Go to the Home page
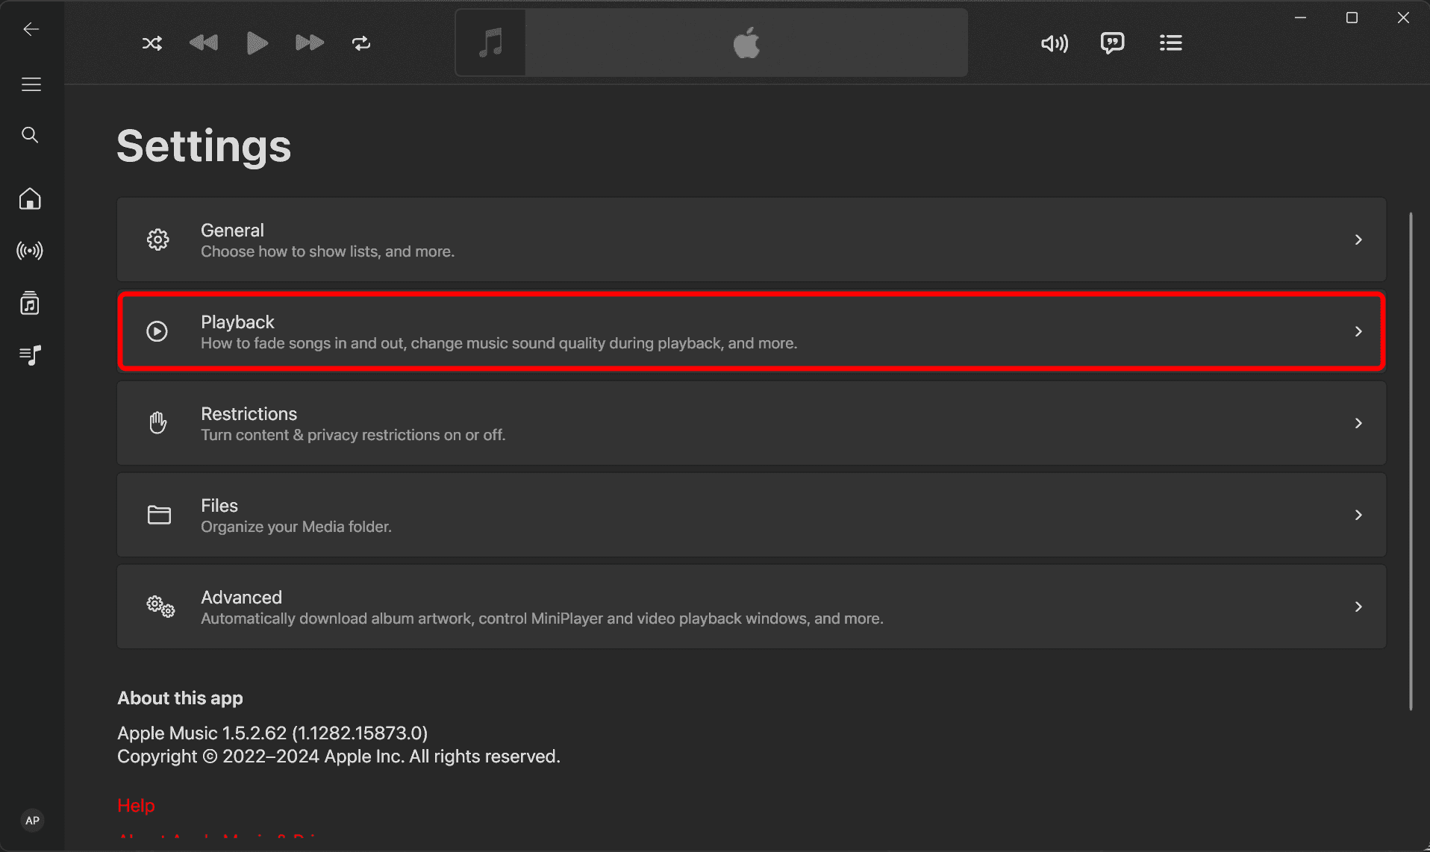 tap(30, 199)
